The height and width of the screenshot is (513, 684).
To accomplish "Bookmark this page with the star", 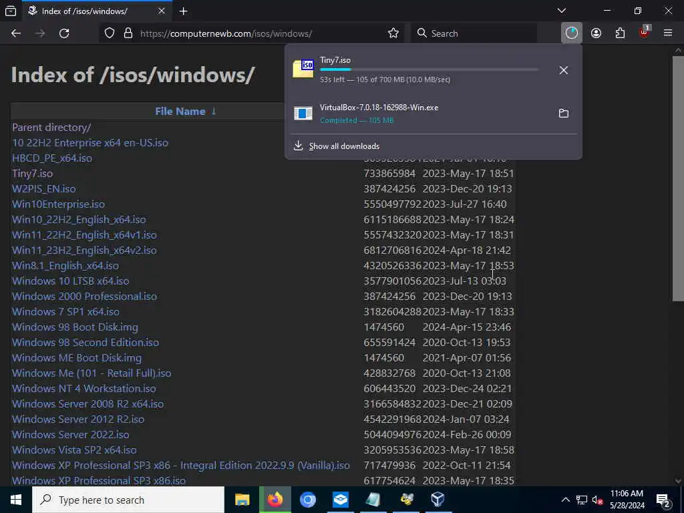I will tap(393, 33).
